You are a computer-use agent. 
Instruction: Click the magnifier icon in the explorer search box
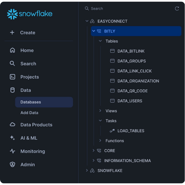pos(87,9)
